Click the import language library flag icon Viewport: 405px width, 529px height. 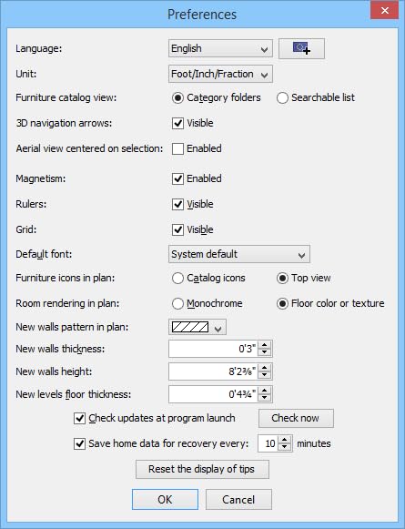301,48
